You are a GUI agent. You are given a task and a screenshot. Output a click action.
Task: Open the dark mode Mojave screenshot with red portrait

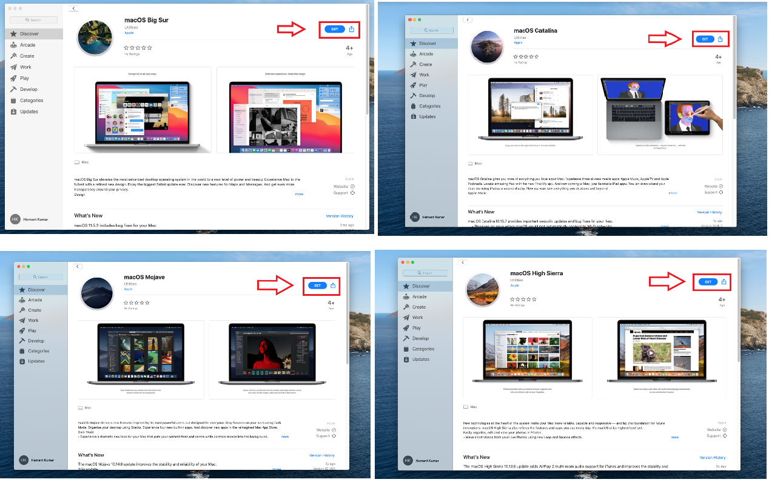[x=271, y=355]
